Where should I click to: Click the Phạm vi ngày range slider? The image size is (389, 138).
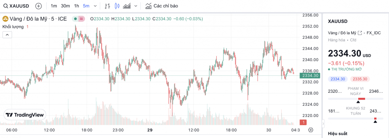[355, 99]
